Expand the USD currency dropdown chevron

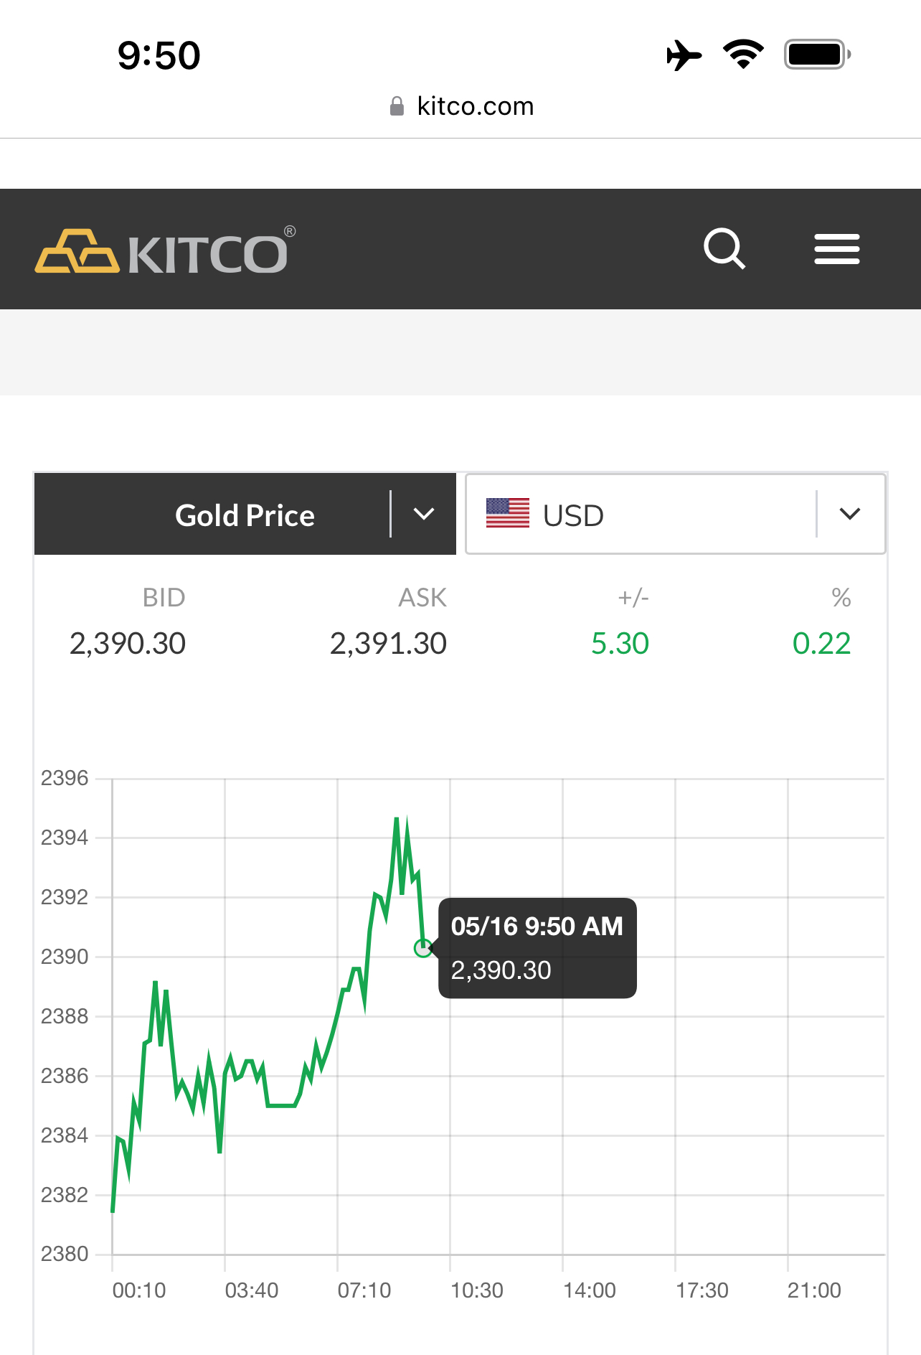point(850,514)
